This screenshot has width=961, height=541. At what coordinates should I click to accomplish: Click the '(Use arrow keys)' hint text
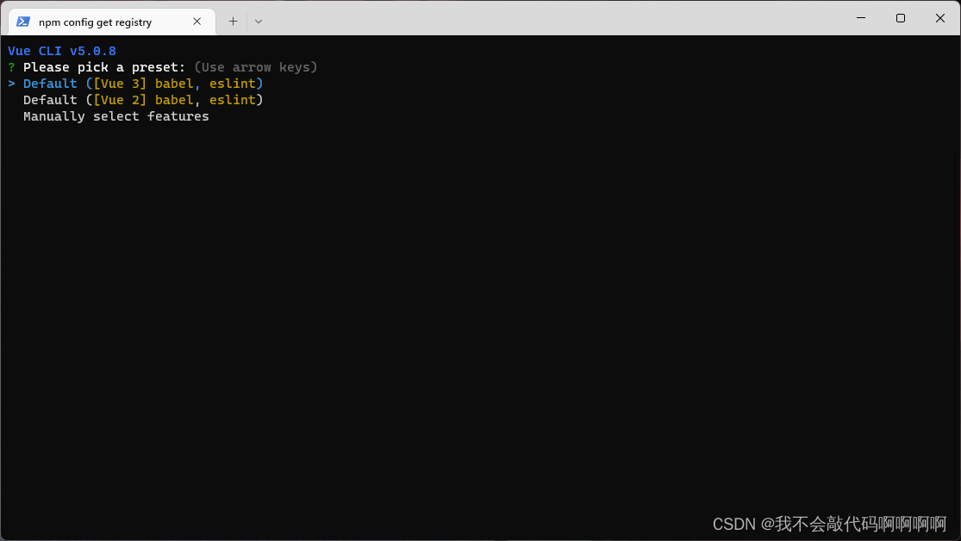256,67
